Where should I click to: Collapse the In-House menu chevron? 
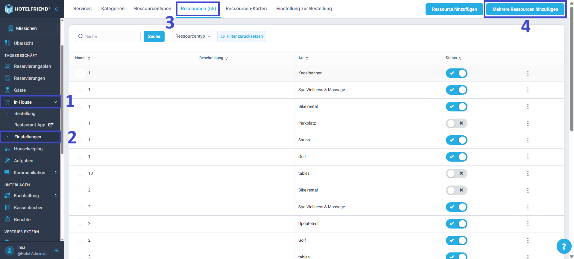coord(55,102)
